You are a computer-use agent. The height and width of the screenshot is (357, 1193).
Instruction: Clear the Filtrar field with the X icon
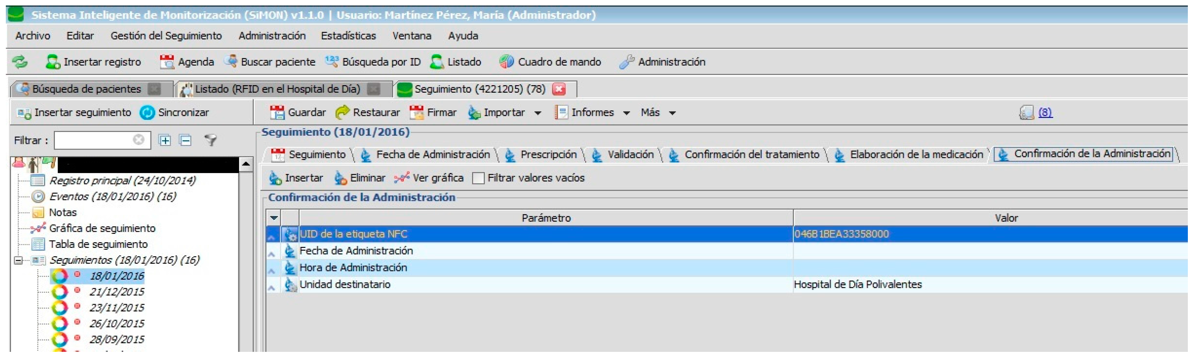point(138,140)
